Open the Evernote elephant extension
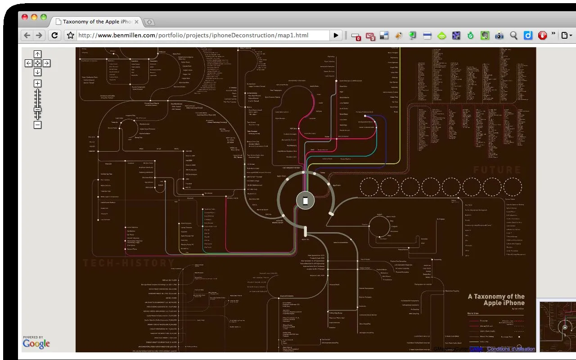 tap(485, 35)
